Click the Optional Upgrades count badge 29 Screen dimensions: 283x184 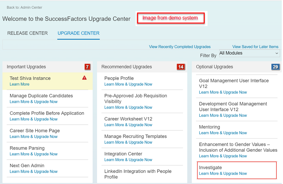coord(275,67)
